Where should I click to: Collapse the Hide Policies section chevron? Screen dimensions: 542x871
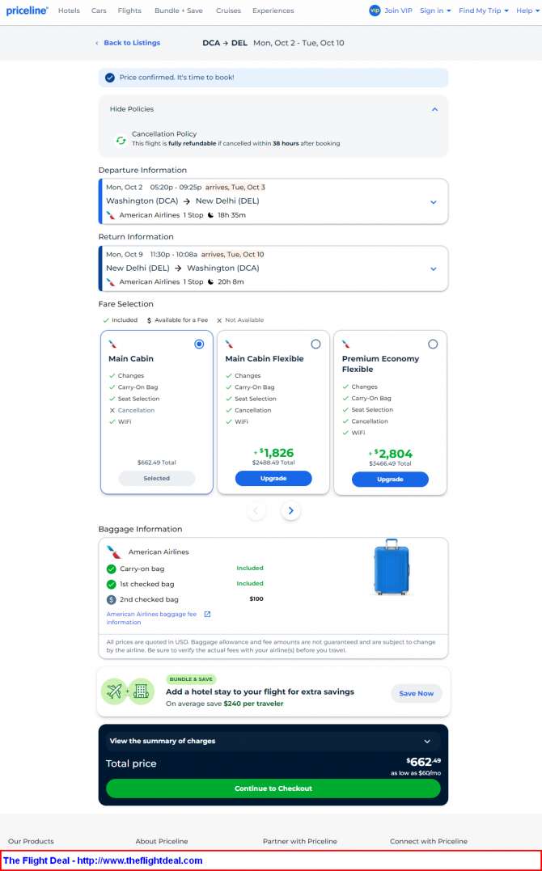434,109
